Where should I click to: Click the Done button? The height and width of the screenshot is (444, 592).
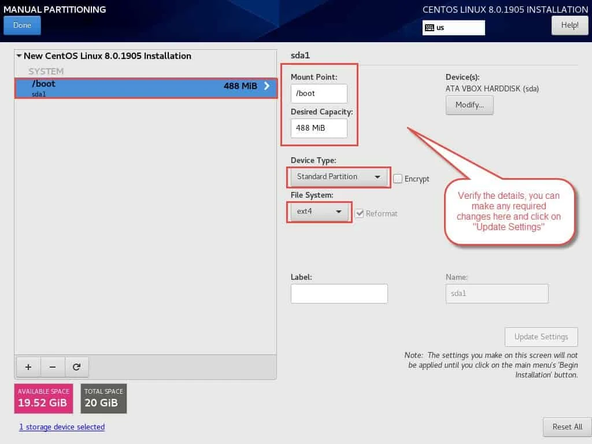[x=22, y=25]
